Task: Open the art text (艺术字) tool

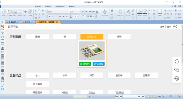Action: (x=128, y=13)
